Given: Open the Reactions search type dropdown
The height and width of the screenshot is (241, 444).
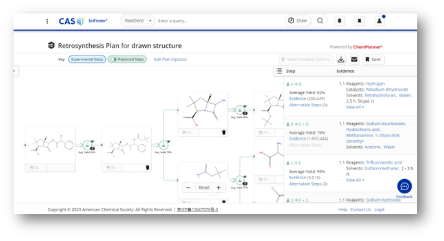Looking at the screenshot, I should [x=138, y=21].
